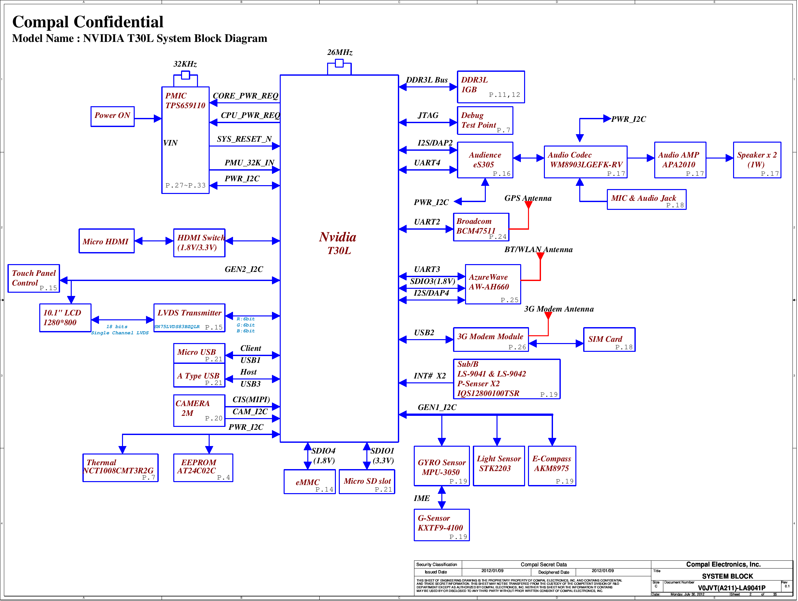This screenshot has width=798, height=601.
Task: Click the Touch Panel Control block
Action: coord(33,278)
